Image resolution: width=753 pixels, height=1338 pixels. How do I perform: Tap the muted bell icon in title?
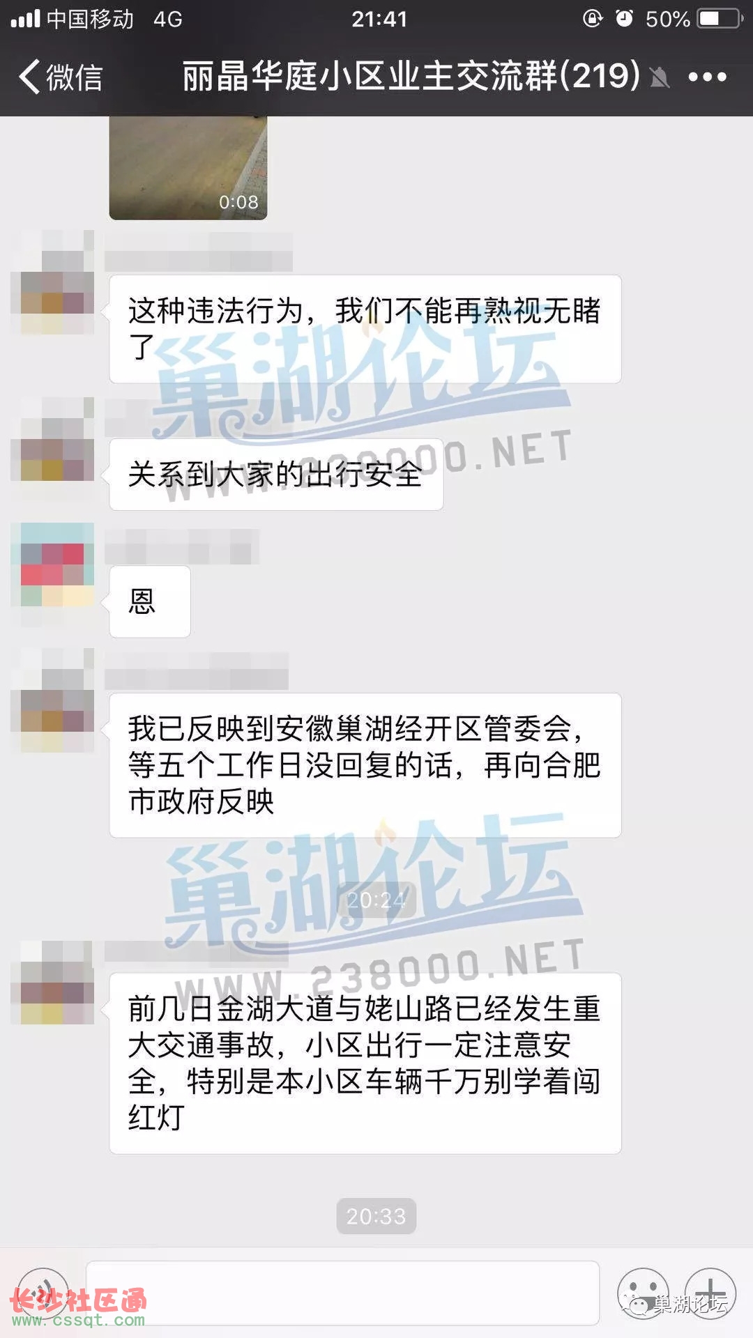(659, 77)
